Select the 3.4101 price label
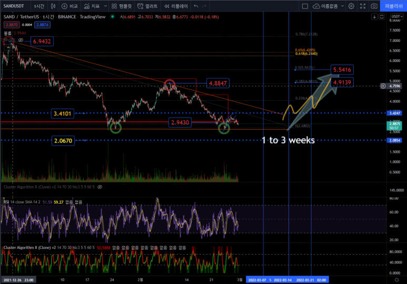407x284 pixels. 62,113
